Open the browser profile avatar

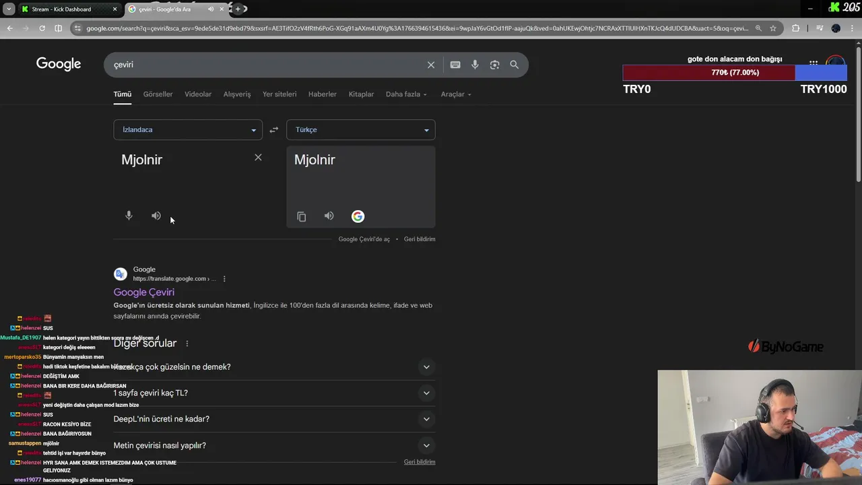(836, 28)
